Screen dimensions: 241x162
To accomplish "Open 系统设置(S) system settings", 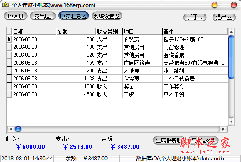I will [107, 16].
